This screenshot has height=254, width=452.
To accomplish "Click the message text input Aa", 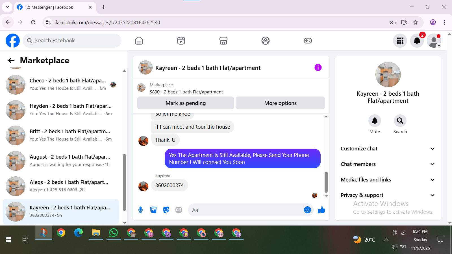I will (x=246, y=210).
